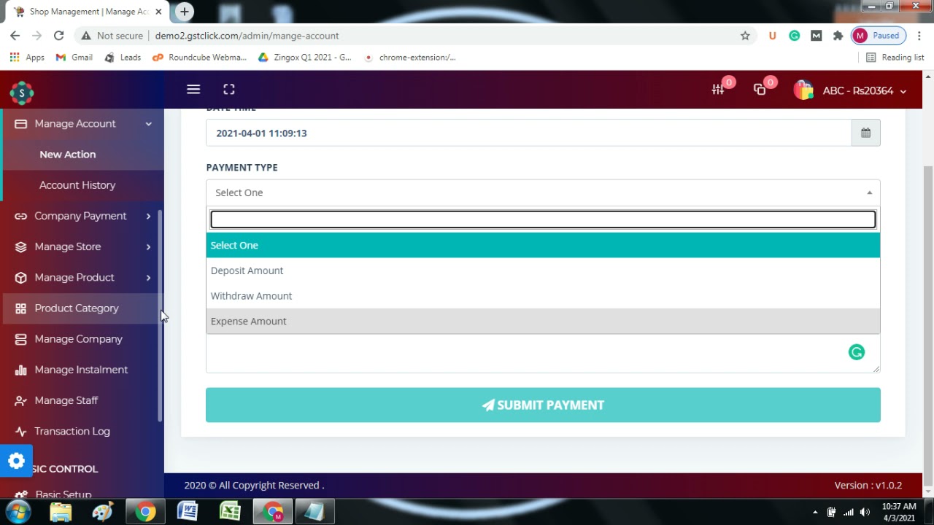Open the copy notification icon in header
934x525 pixels.
click(x=760, y=90)
